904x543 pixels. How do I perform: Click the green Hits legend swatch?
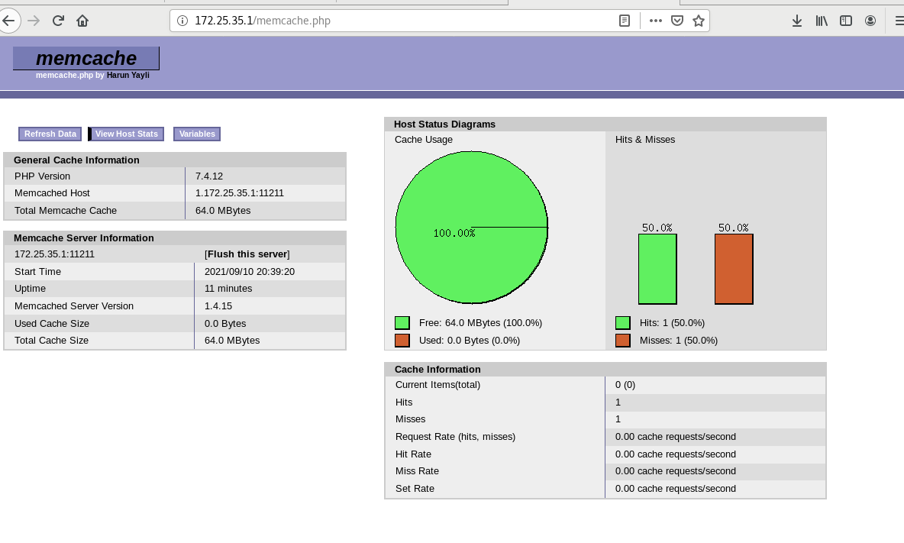click(x=623, y=323)
